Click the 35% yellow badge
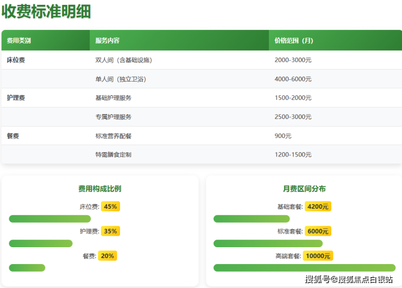 click(110, 231)
